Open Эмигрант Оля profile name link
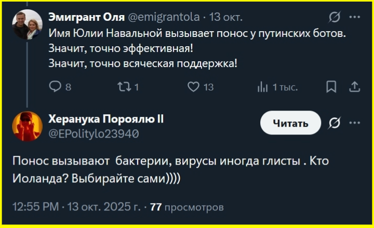The width and height of the screenshot is (374, 228). tap(86, 17)
